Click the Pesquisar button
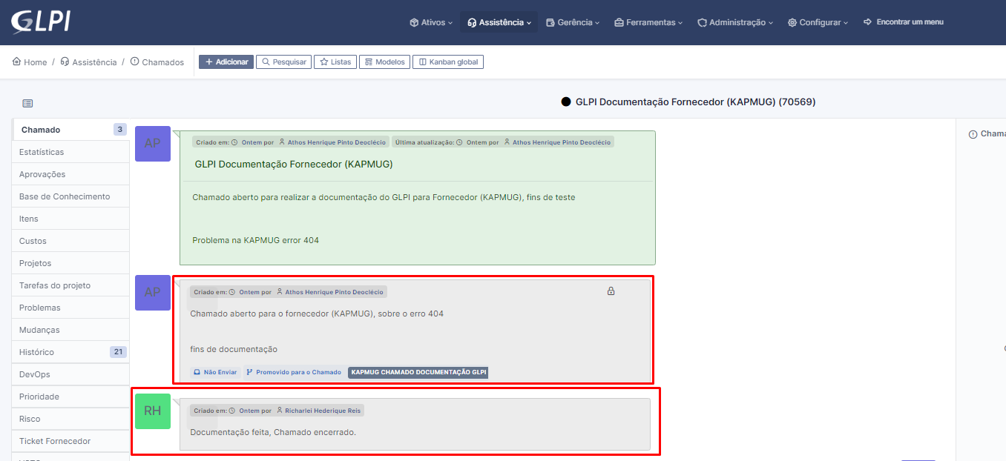 tap(283, 62)
